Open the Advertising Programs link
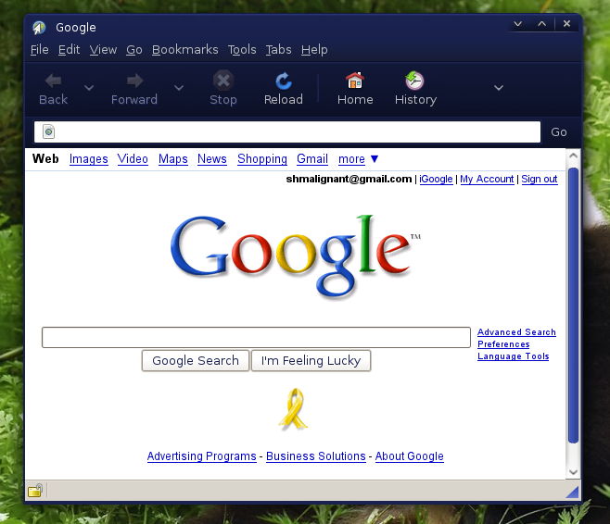Screen dimensions: 610x524 [201, 456]
